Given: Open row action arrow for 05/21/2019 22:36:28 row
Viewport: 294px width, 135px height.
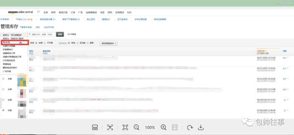Looking at the screenshot, I should 288,79.
